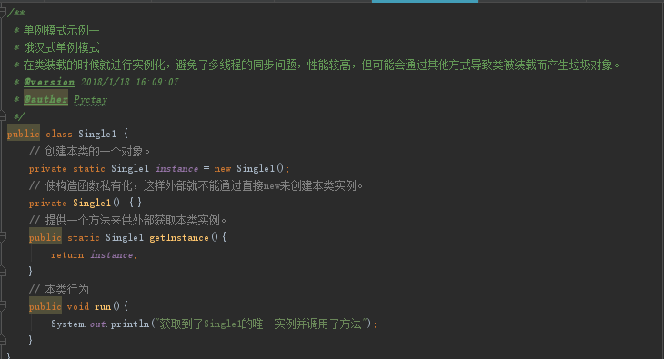Click the class keyword

pyautogui.click(x=59, y=134)
